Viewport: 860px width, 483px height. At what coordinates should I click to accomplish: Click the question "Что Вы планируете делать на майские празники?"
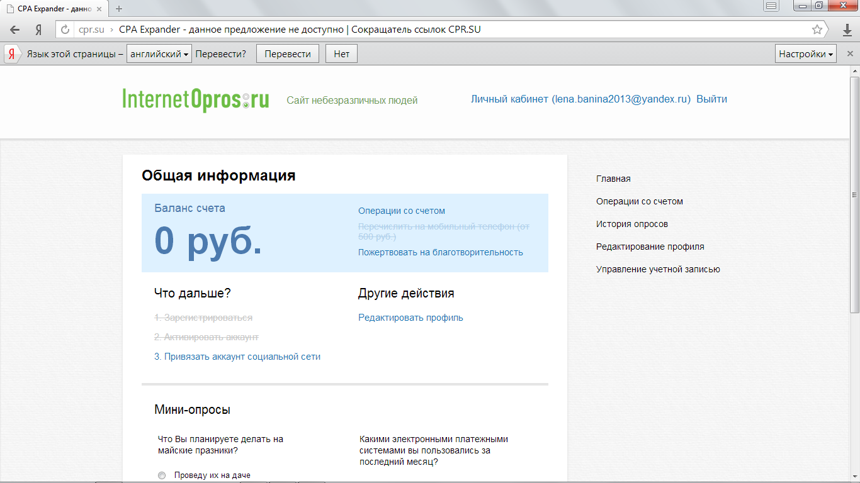click(x=220, y=445)
